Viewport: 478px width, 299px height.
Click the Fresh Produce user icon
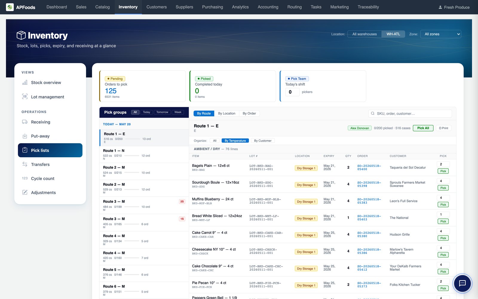pyautogui.click(x=440, y=7)
